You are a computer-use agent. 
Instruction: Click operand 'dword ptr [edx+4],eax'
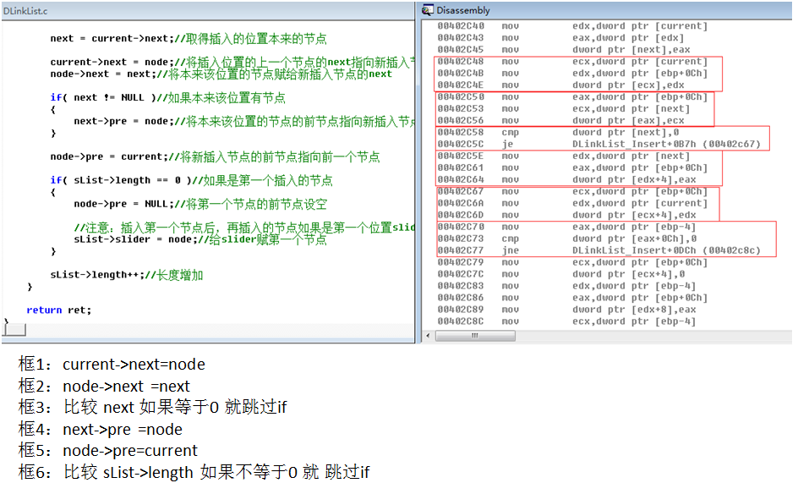point(634,180)
